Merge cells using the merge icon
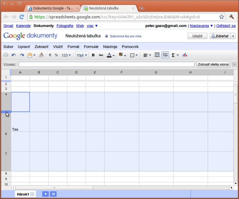 click(x=157, y=55)
